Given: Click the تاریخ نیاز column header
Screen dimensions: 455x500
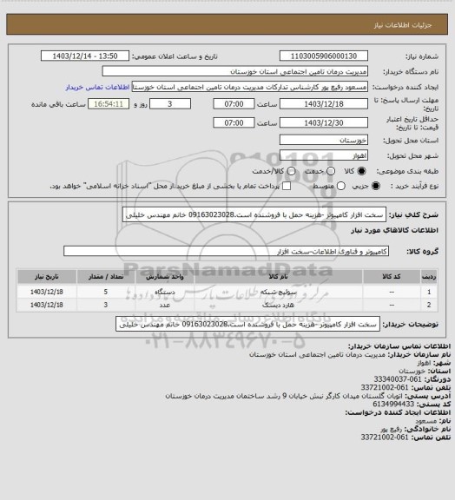Looking at the screenshot, I should pyautogui.click(x=47, y=276).
